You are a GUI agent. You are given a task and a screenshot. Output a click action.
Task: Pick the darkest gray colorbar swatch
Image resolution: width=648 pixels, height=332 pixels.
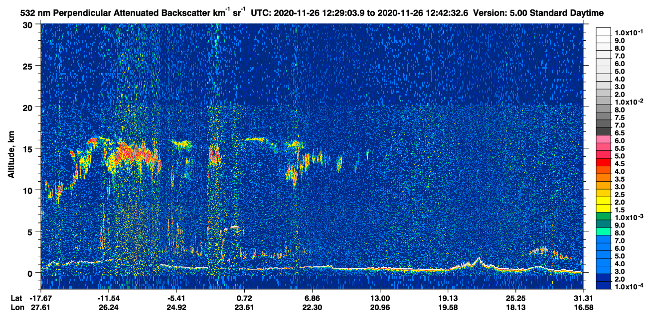[x=604, y=132]
